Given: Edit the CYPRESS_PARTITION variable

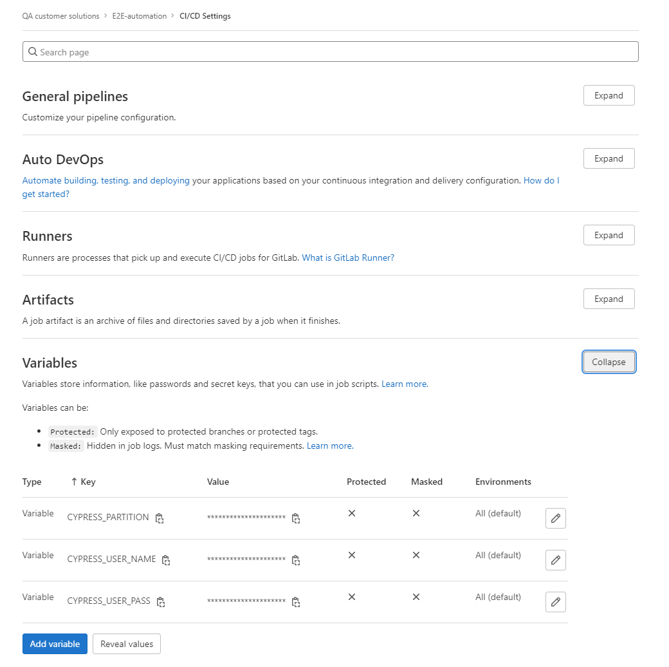Looking at the screenshot, I should point(555,518).
